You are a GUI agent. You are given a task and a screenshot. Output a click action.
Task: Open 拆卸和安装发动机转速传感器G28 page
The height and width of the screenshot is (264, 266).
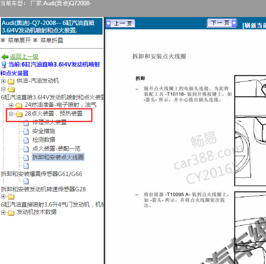point(43,189)
